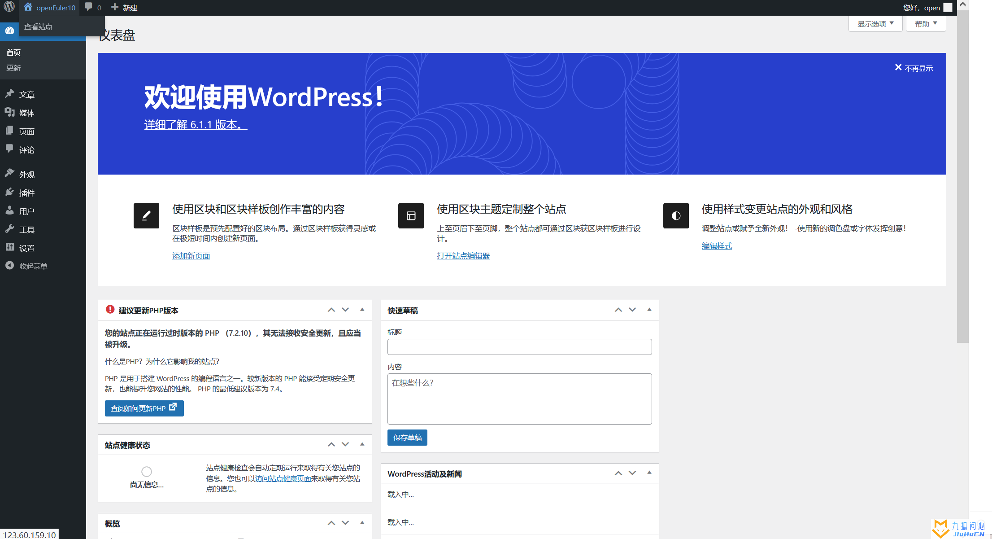Click the dashboard gauge icon in sidebar
This screenshot has height=539, width=992.
[x=9, y=31]
